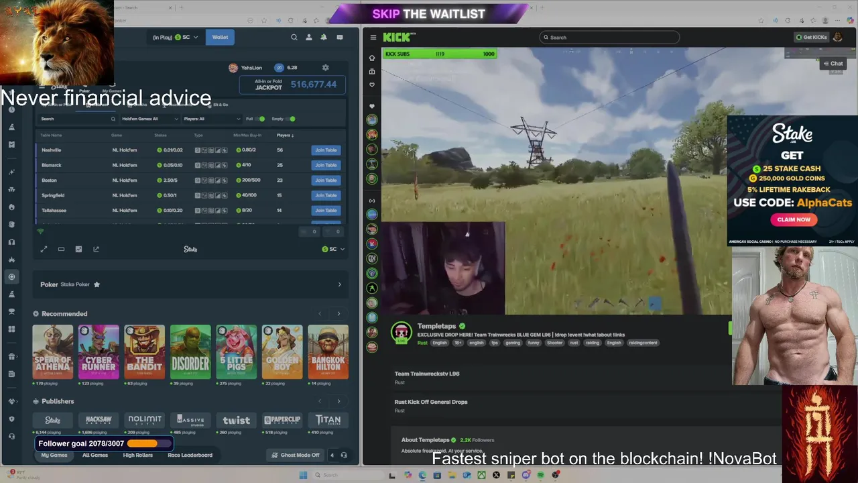Click the All-in or Fold JACKPOT banner
Screen dimensions: 858x483
pos(293,85)
